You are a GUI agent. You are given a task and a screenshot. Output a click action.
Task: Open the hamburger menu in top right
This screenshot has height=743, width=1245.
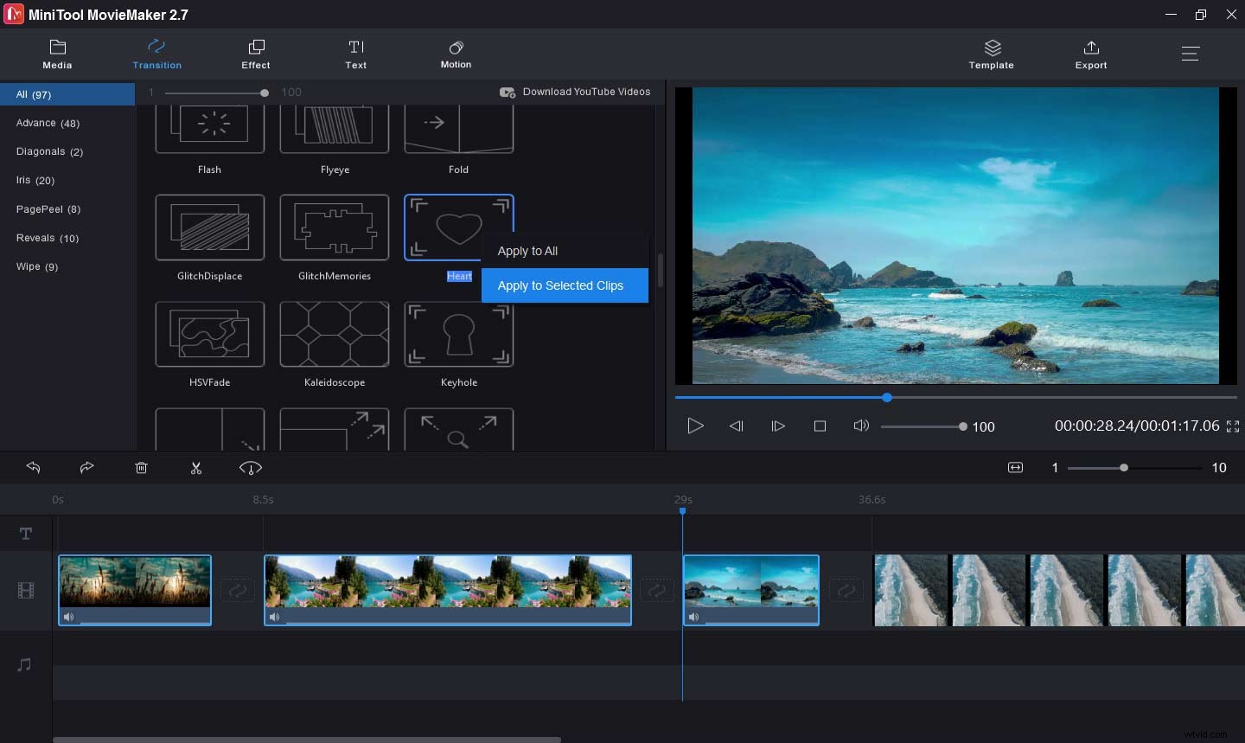click(1191, 54)
